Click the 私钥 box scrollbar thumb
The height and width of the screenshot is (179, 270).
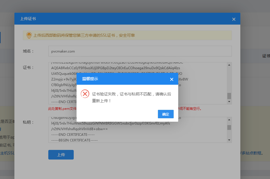(x=229, y=127)
